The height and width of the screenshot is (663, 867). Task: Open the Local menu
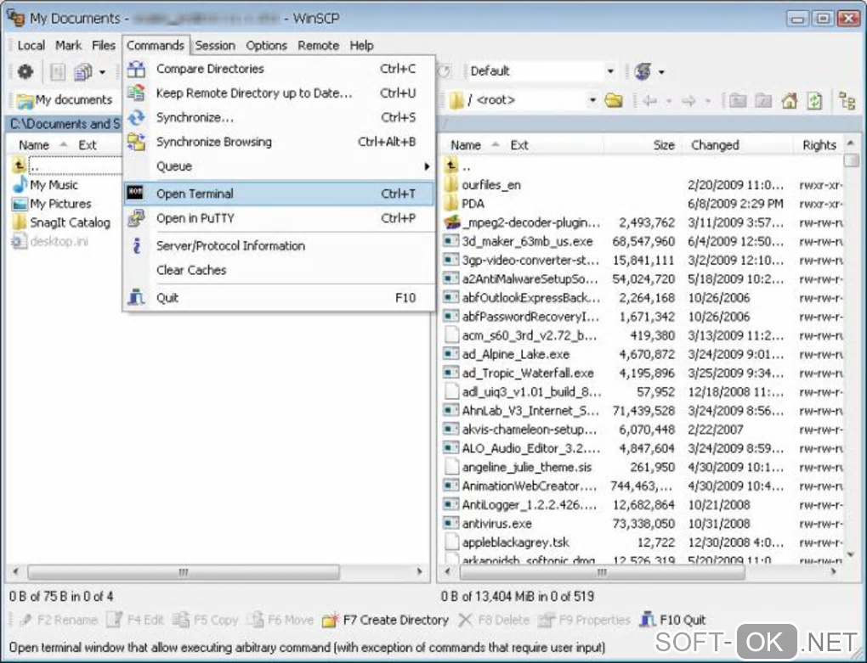click(x=31, y=45)
